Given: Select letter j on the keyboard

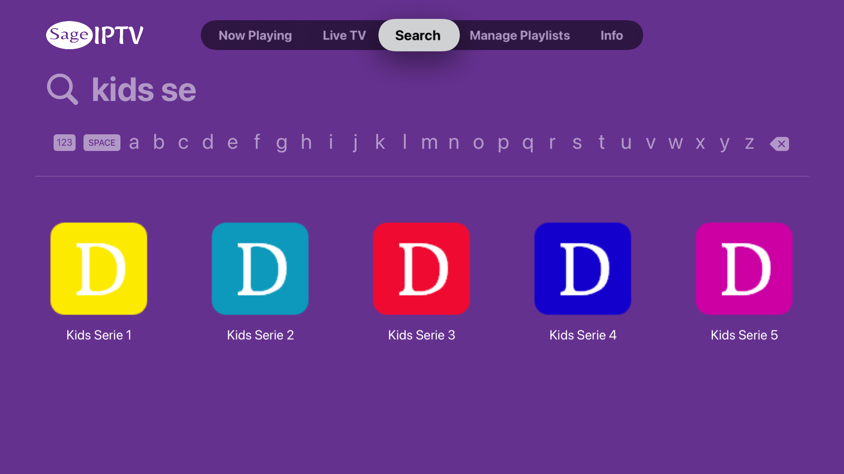Looking at the screenshot, I should pyautogui.click(x=355, y=144).
